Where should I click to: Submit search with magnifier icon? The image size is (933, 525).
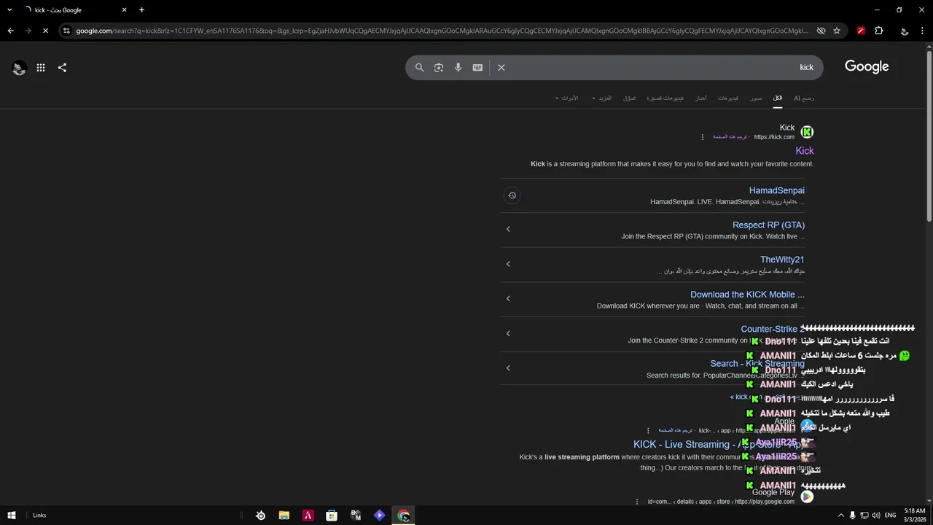click(419, 67)
